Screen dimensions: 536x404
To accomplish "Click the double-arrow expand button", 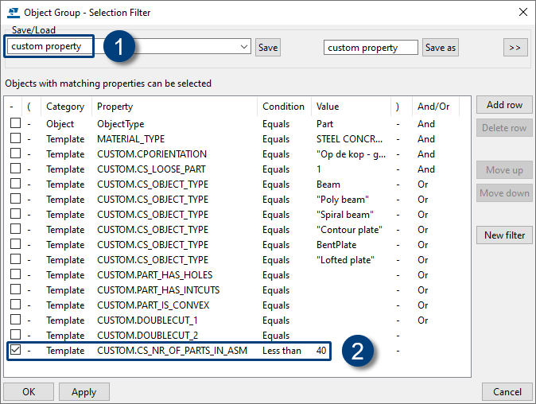I will pyautogui.click(x=515, y=48).
